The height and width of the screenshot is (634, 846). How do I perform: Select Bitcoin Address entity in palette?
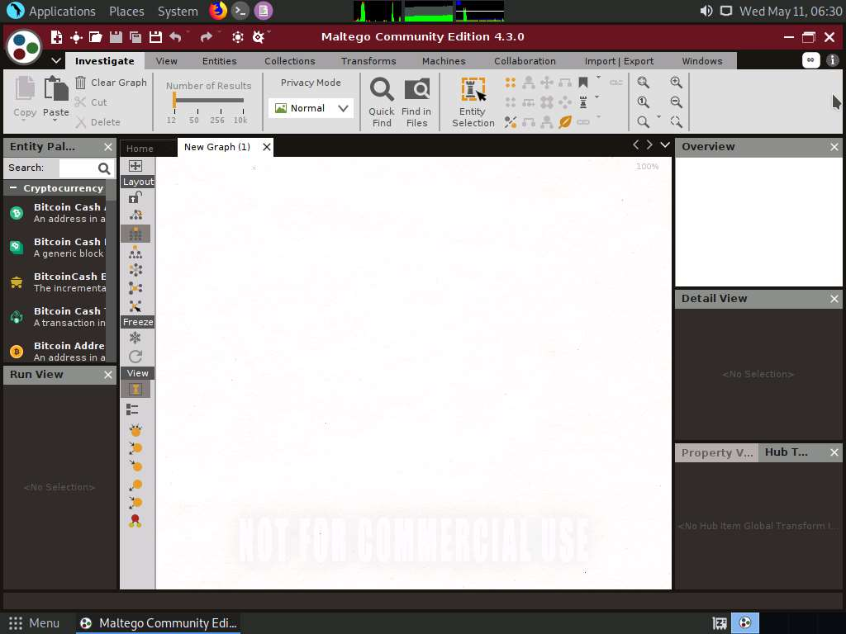57,351
